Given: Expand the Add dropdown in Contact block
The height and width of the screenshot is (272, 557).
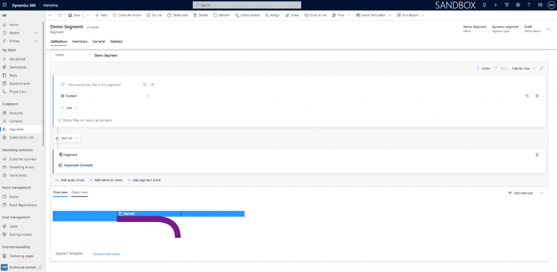Looking at the screenshot, I should [70, 108].
